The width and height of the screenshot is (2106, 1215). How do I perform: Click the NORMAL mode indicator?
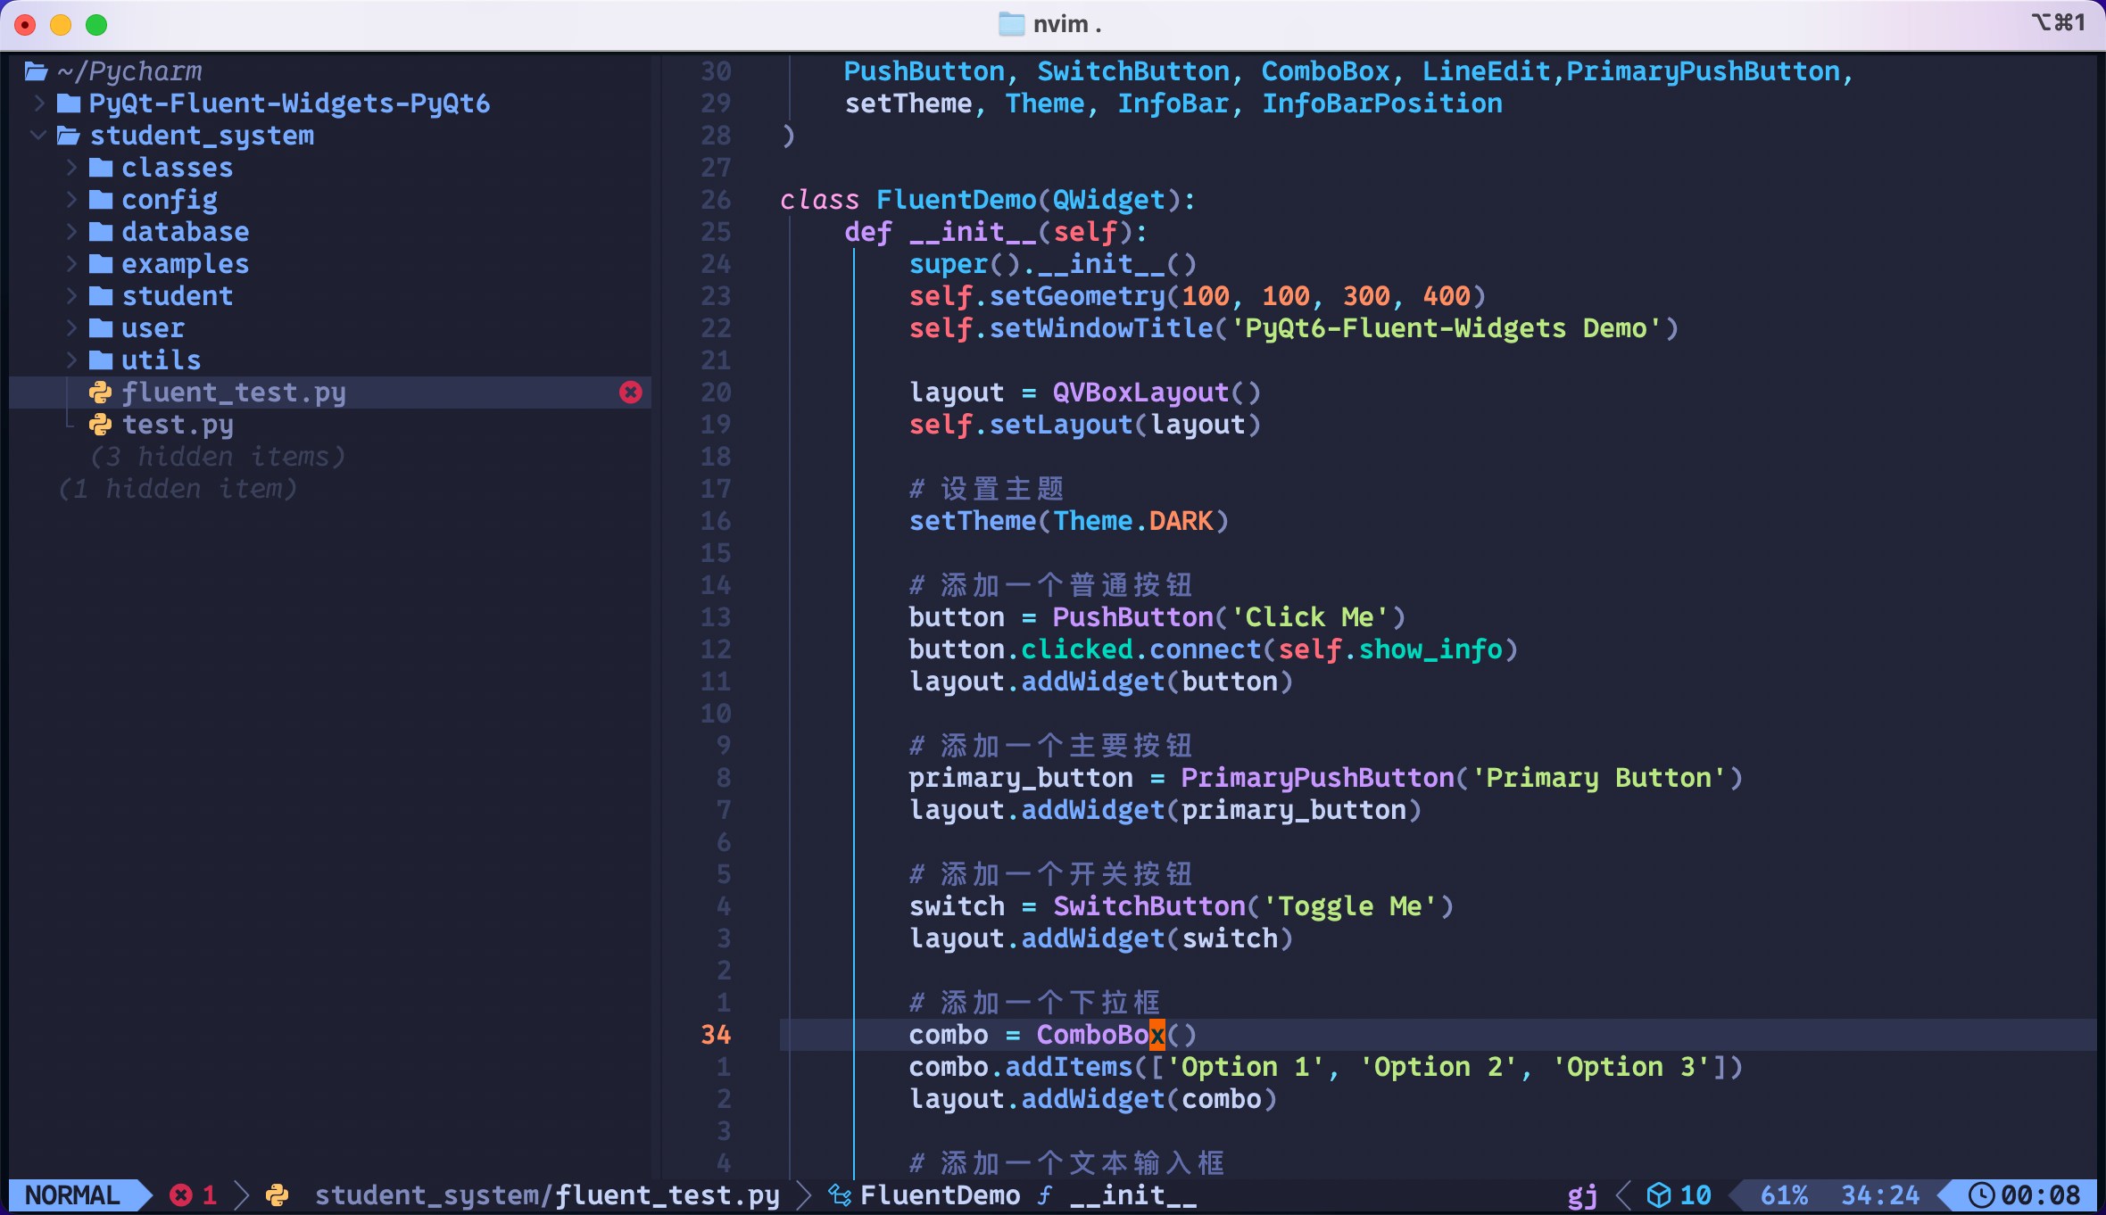point(73,1195)
